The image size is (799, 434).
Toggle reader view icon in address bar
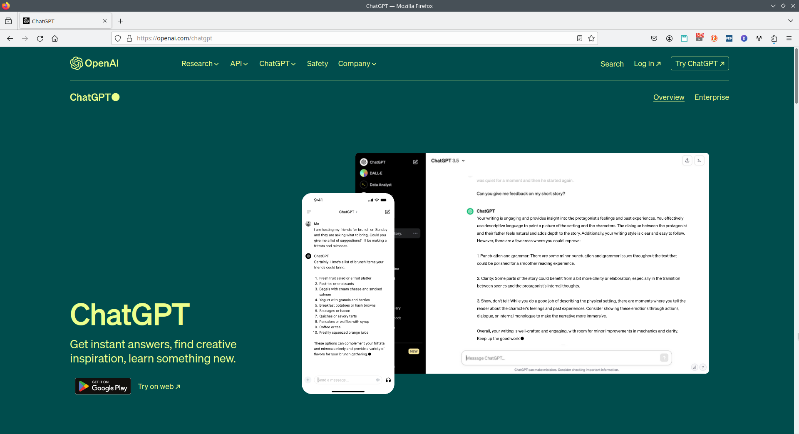[579, 38]
